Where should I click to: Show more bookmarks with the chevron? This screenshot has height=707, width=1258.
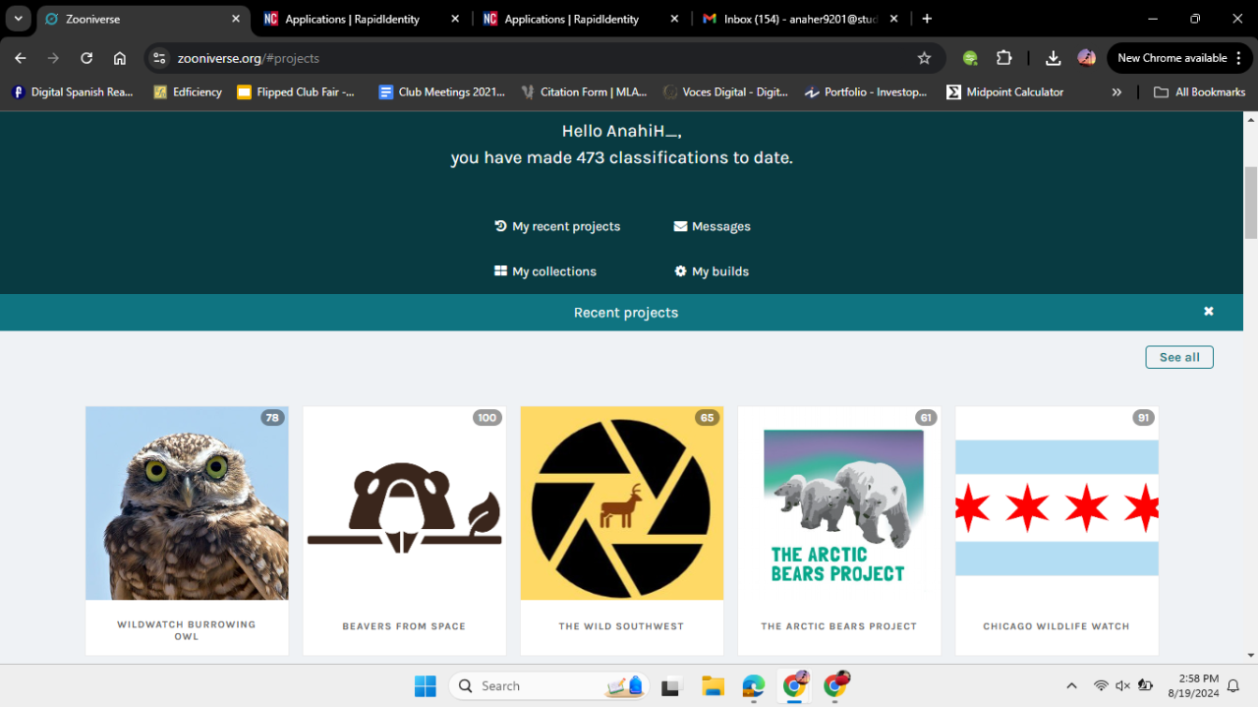click(1116, 91)
